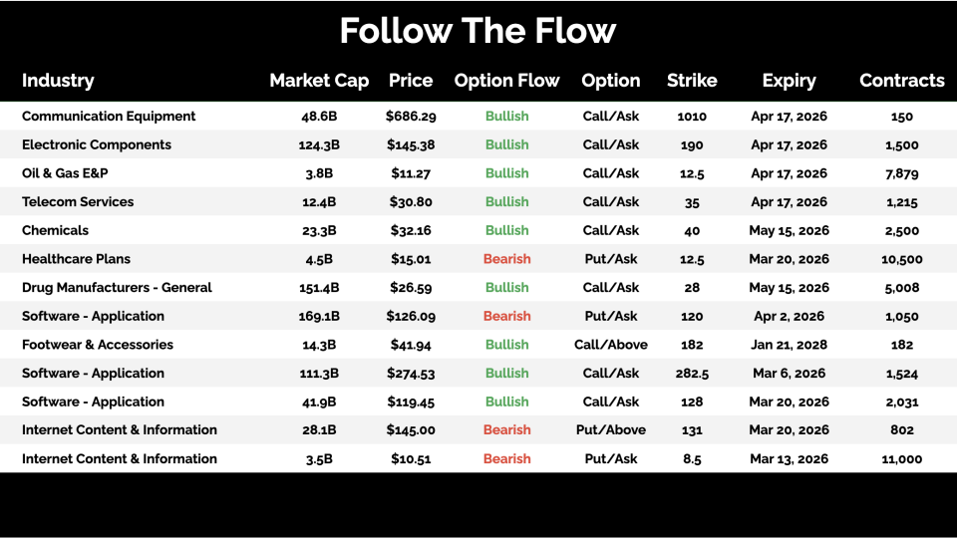
Task: Click the Drug Manufacturers - General cell
Action: [117, 288]
